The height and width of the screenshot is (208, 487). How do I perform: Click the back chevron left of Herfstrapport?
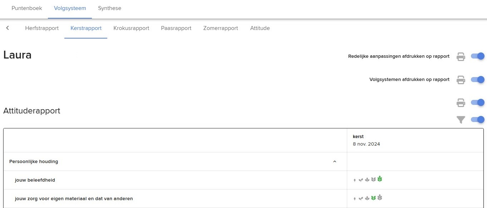coord(8,28)
